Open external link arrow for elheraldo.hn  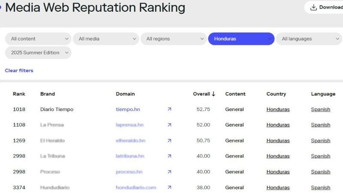169,141
